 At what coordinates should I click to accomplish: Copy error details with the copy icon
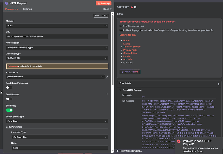pyautogui.click(x=218, y=84)
